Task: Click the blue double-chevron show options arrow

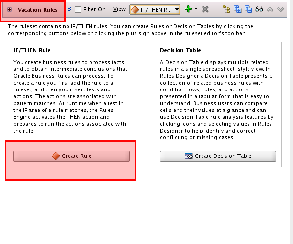Action: pyautogui.click(x=69, y=9)
